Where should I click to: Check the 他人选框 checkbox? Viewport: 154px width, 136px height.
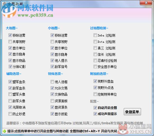pyautogui.click(x=52, y=82)
